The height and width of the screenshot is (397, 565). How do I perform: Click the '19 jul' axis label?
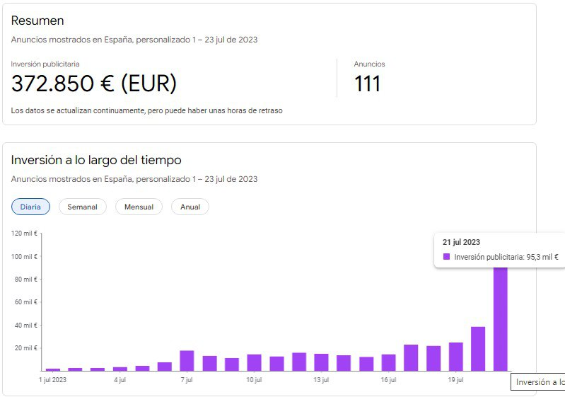(x=455, y=380)
